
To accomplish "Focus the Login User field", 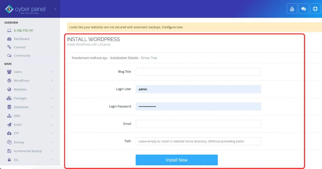I will click(x=198, y=89).
